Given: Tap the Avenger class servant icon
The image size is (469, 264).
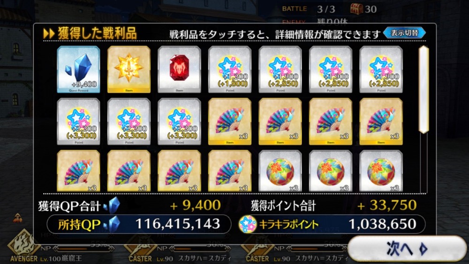Looking at the screenshot, I should pyautogui.click(x=23, y=245).
